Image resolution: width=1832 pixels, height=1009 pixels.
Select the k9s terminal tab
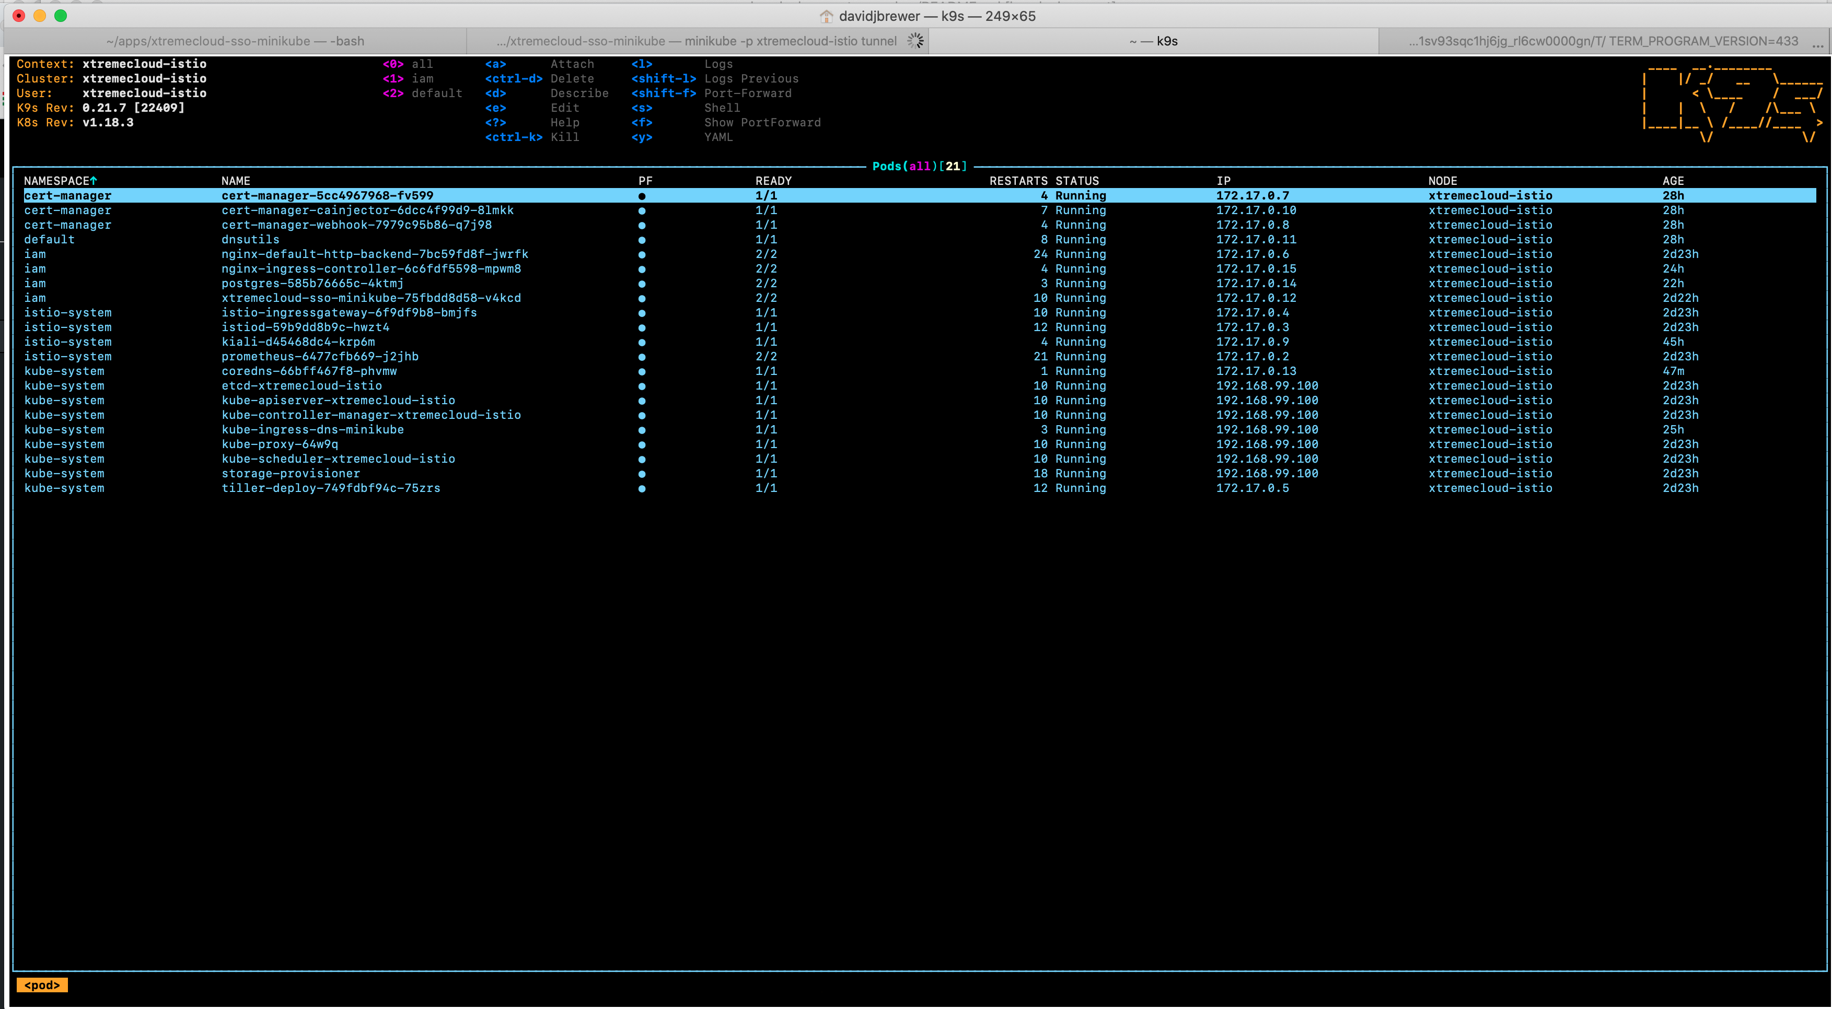(1154, 41)
